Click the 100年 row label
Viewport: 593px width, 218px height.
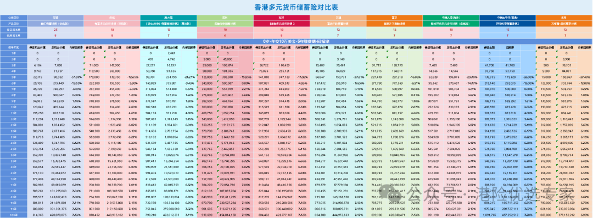point(14,215)
